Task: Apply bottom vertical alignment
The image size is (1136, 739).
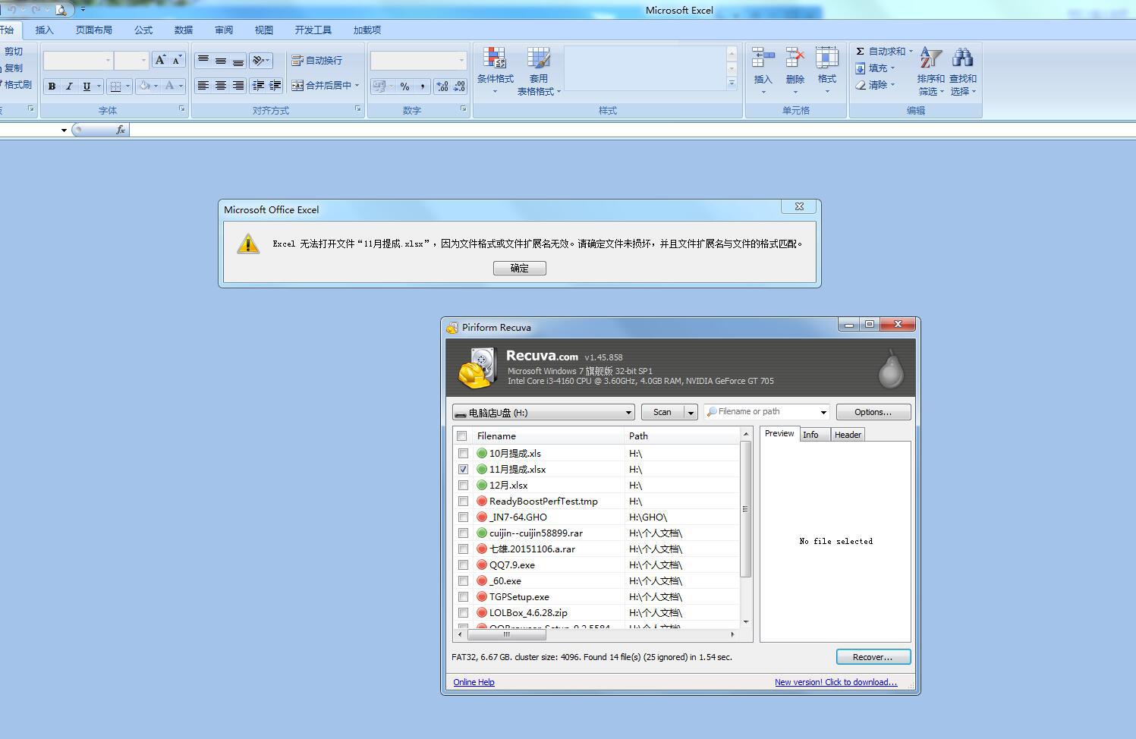Action: (x=238, y=60)
